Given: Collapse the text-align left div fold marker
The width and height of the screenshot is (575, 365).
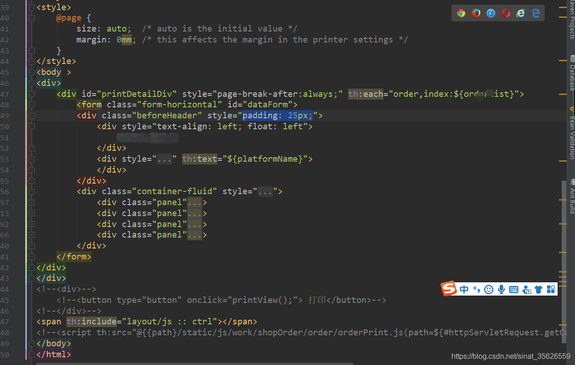Looking at the screenshot, I should tap(32, 127).
